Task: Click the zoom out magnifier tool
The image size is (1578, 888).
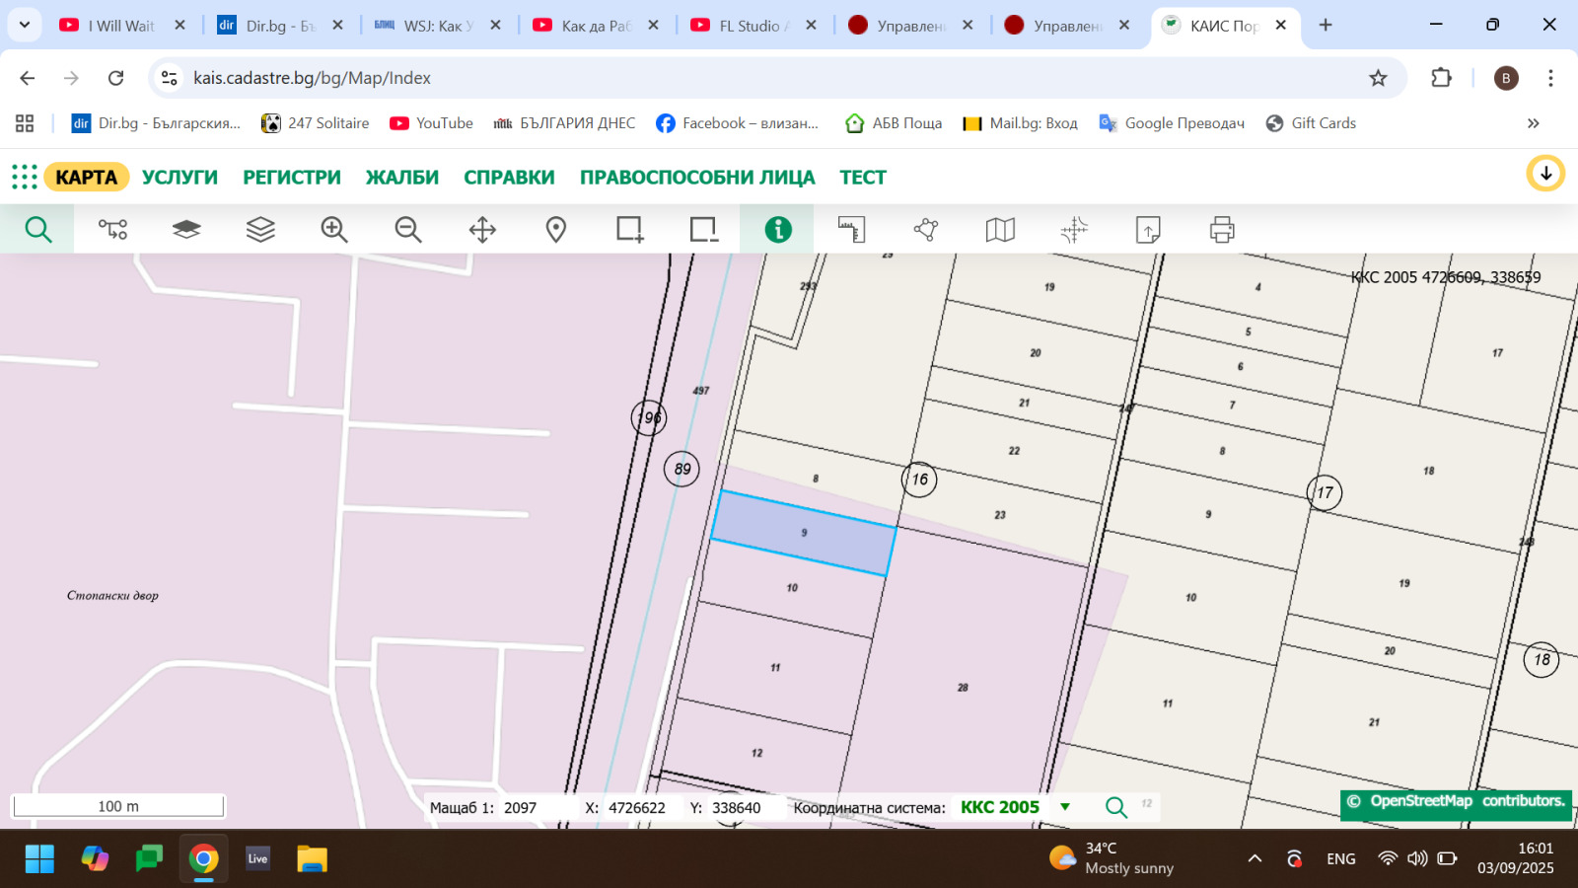Action: pos(408,230)
